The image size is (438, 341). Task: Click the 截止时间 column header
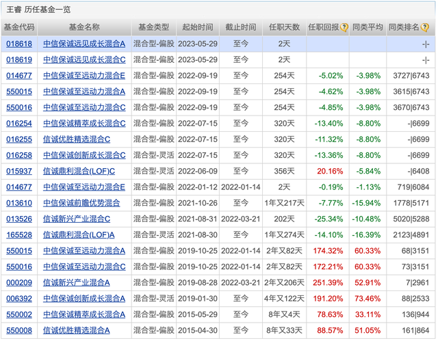(240, 27)
